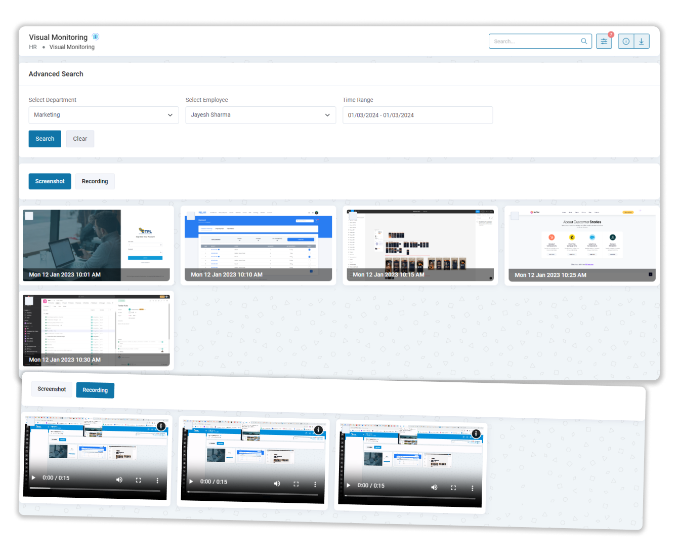The width and height of the screenshot is (678, 557).
Task: Click the info icon in the top header
Action: (x=626, y=41)
